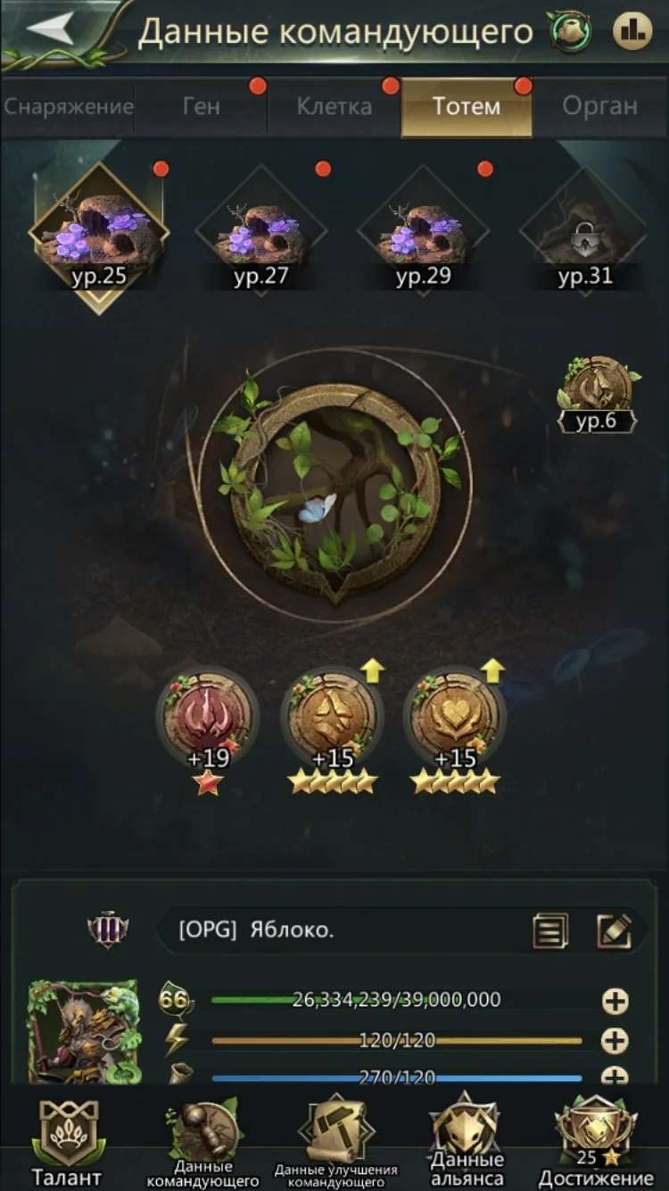This screenshot has height=1191, width=669.
Task: Open the green round icon in header
Action: click(570, 31)
